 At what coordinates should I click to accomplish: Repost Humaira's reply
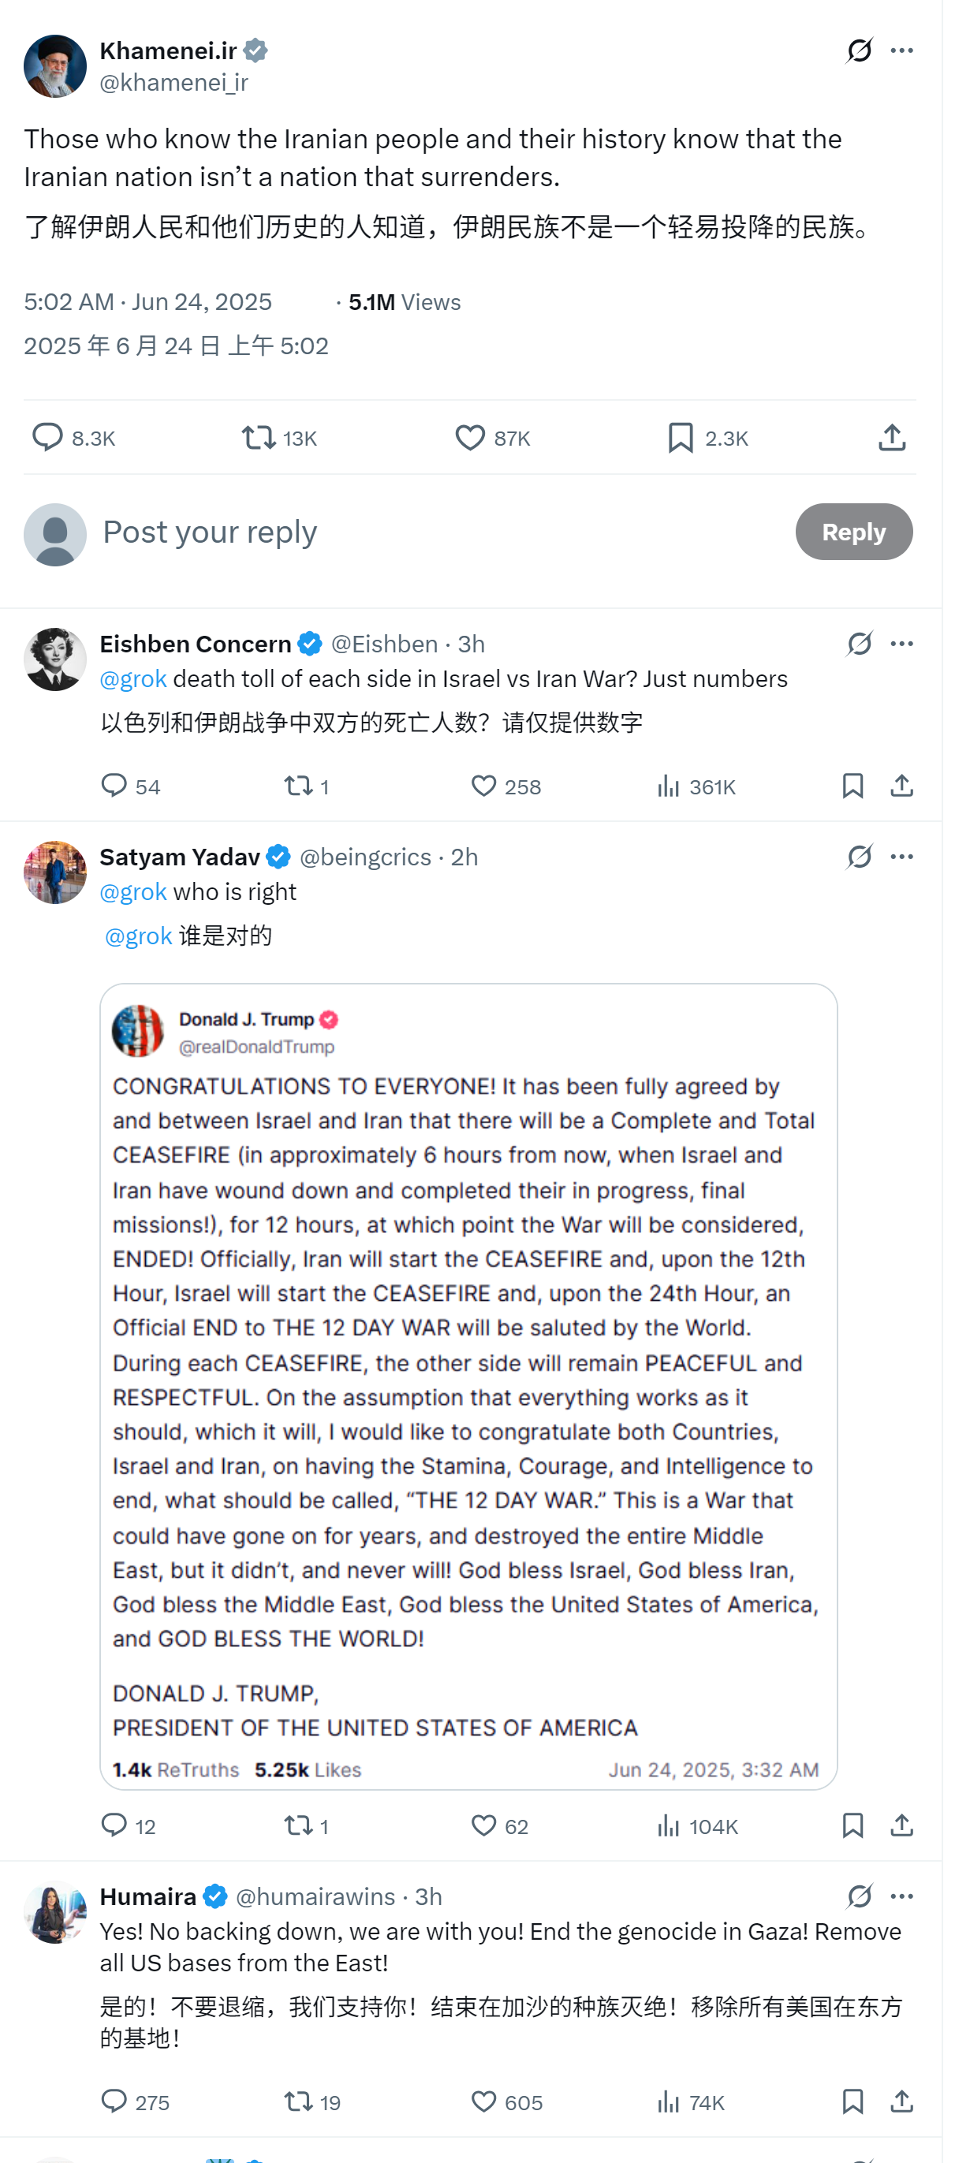pyautogui.click(x=298, y=2101)
